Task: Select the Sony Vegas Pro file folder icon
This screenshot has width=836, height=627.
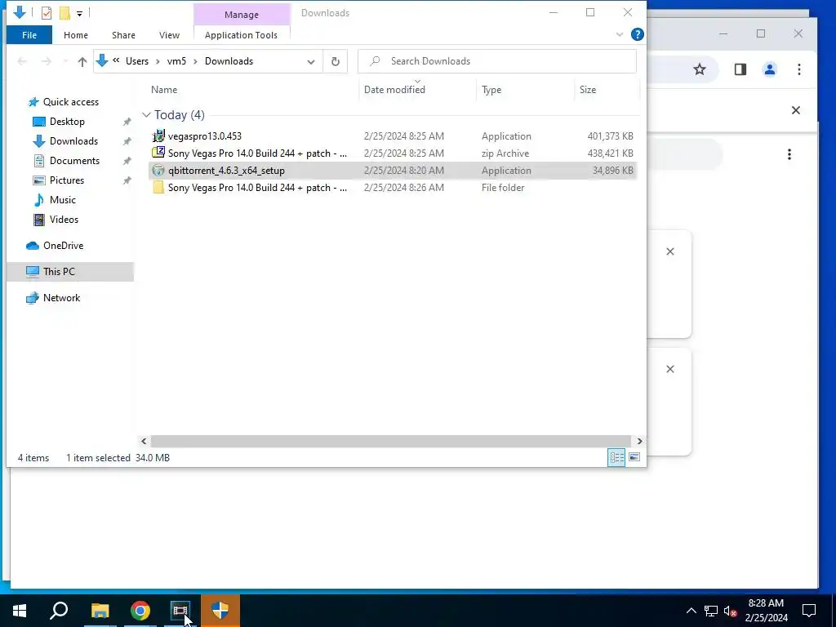Action: pos(158,188)
